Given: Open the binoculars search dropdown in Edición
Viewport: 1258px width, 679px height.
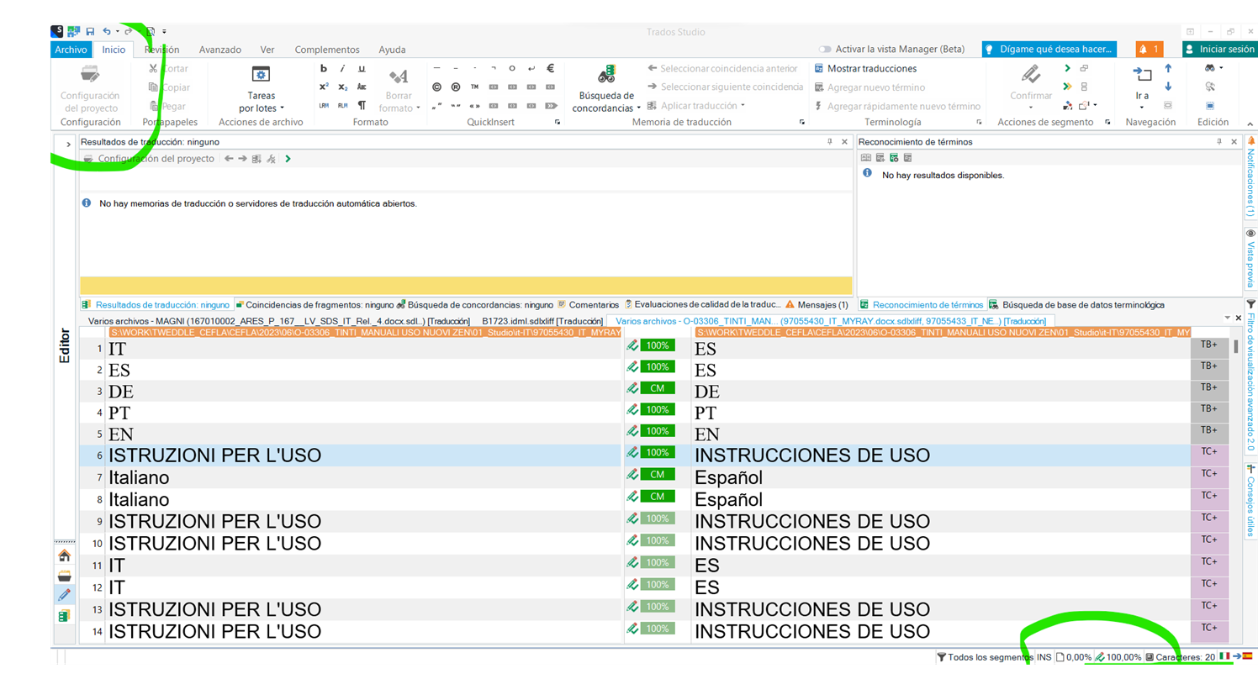Looking at the screenshot, I should (1220, 69).
